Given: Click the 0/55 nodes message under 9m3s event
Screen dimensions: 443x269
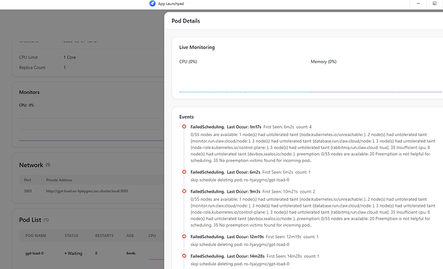Looking at the screenshot, I should (313, 213).
